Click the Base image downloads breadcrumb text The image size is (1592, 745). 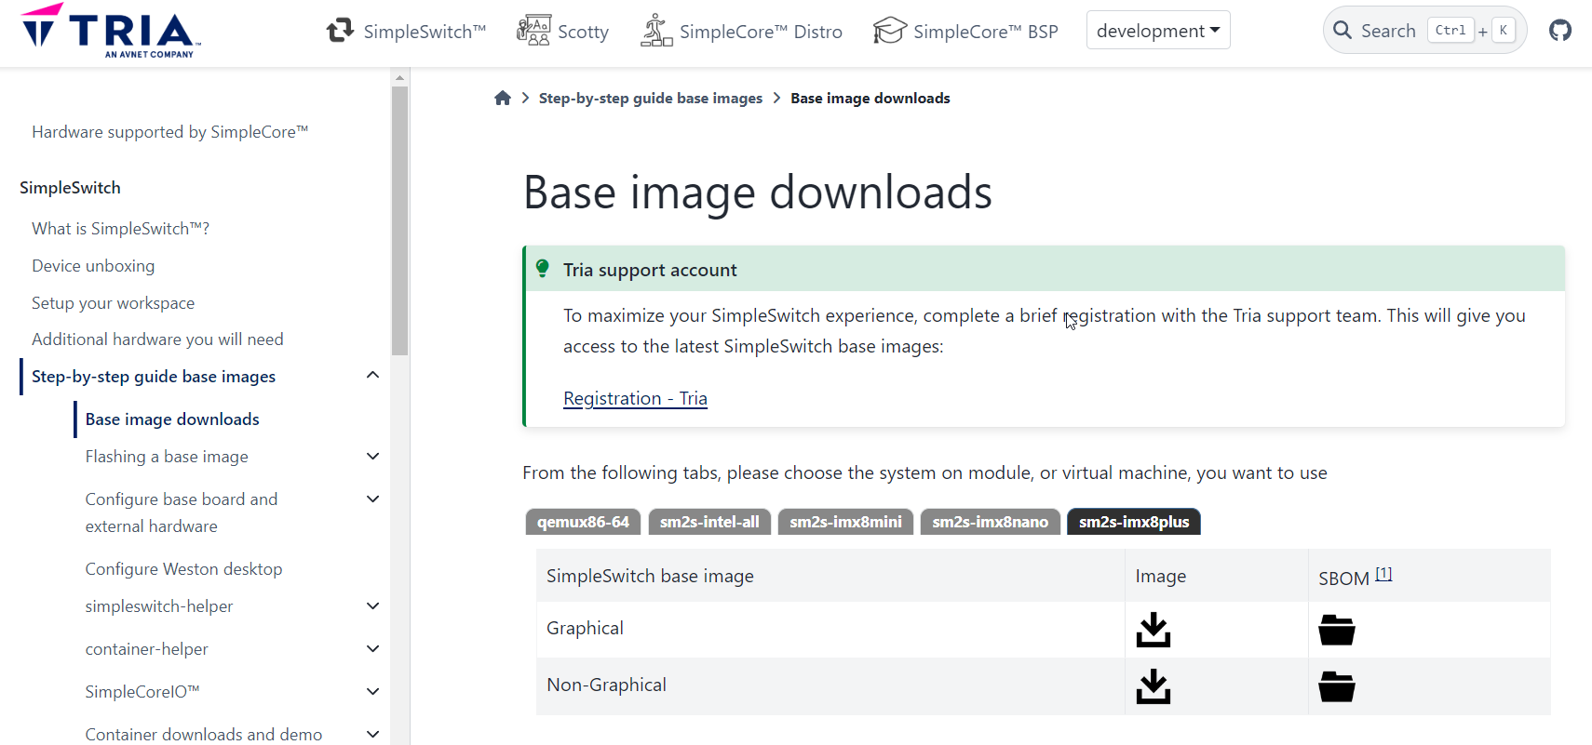point(870,98)
